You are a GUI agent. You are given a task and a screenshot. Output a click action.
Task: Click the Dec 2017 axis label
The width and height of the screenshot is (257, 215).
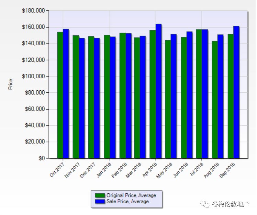tap(87, 170)
